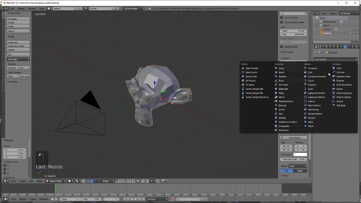Screen dimensions: 361x203
Task: Click the white Text/Icon color swatch
Action: coord(300,155)
